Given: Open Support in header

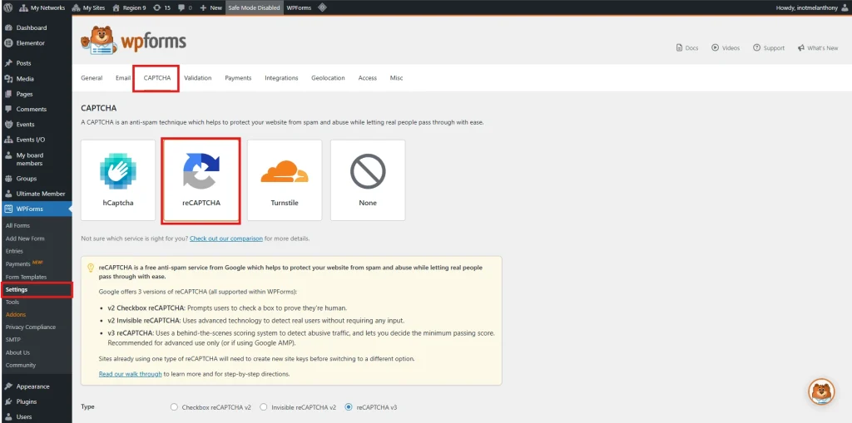Looking at the screenshot, I should pyautogui.click(x=769, y=47).
